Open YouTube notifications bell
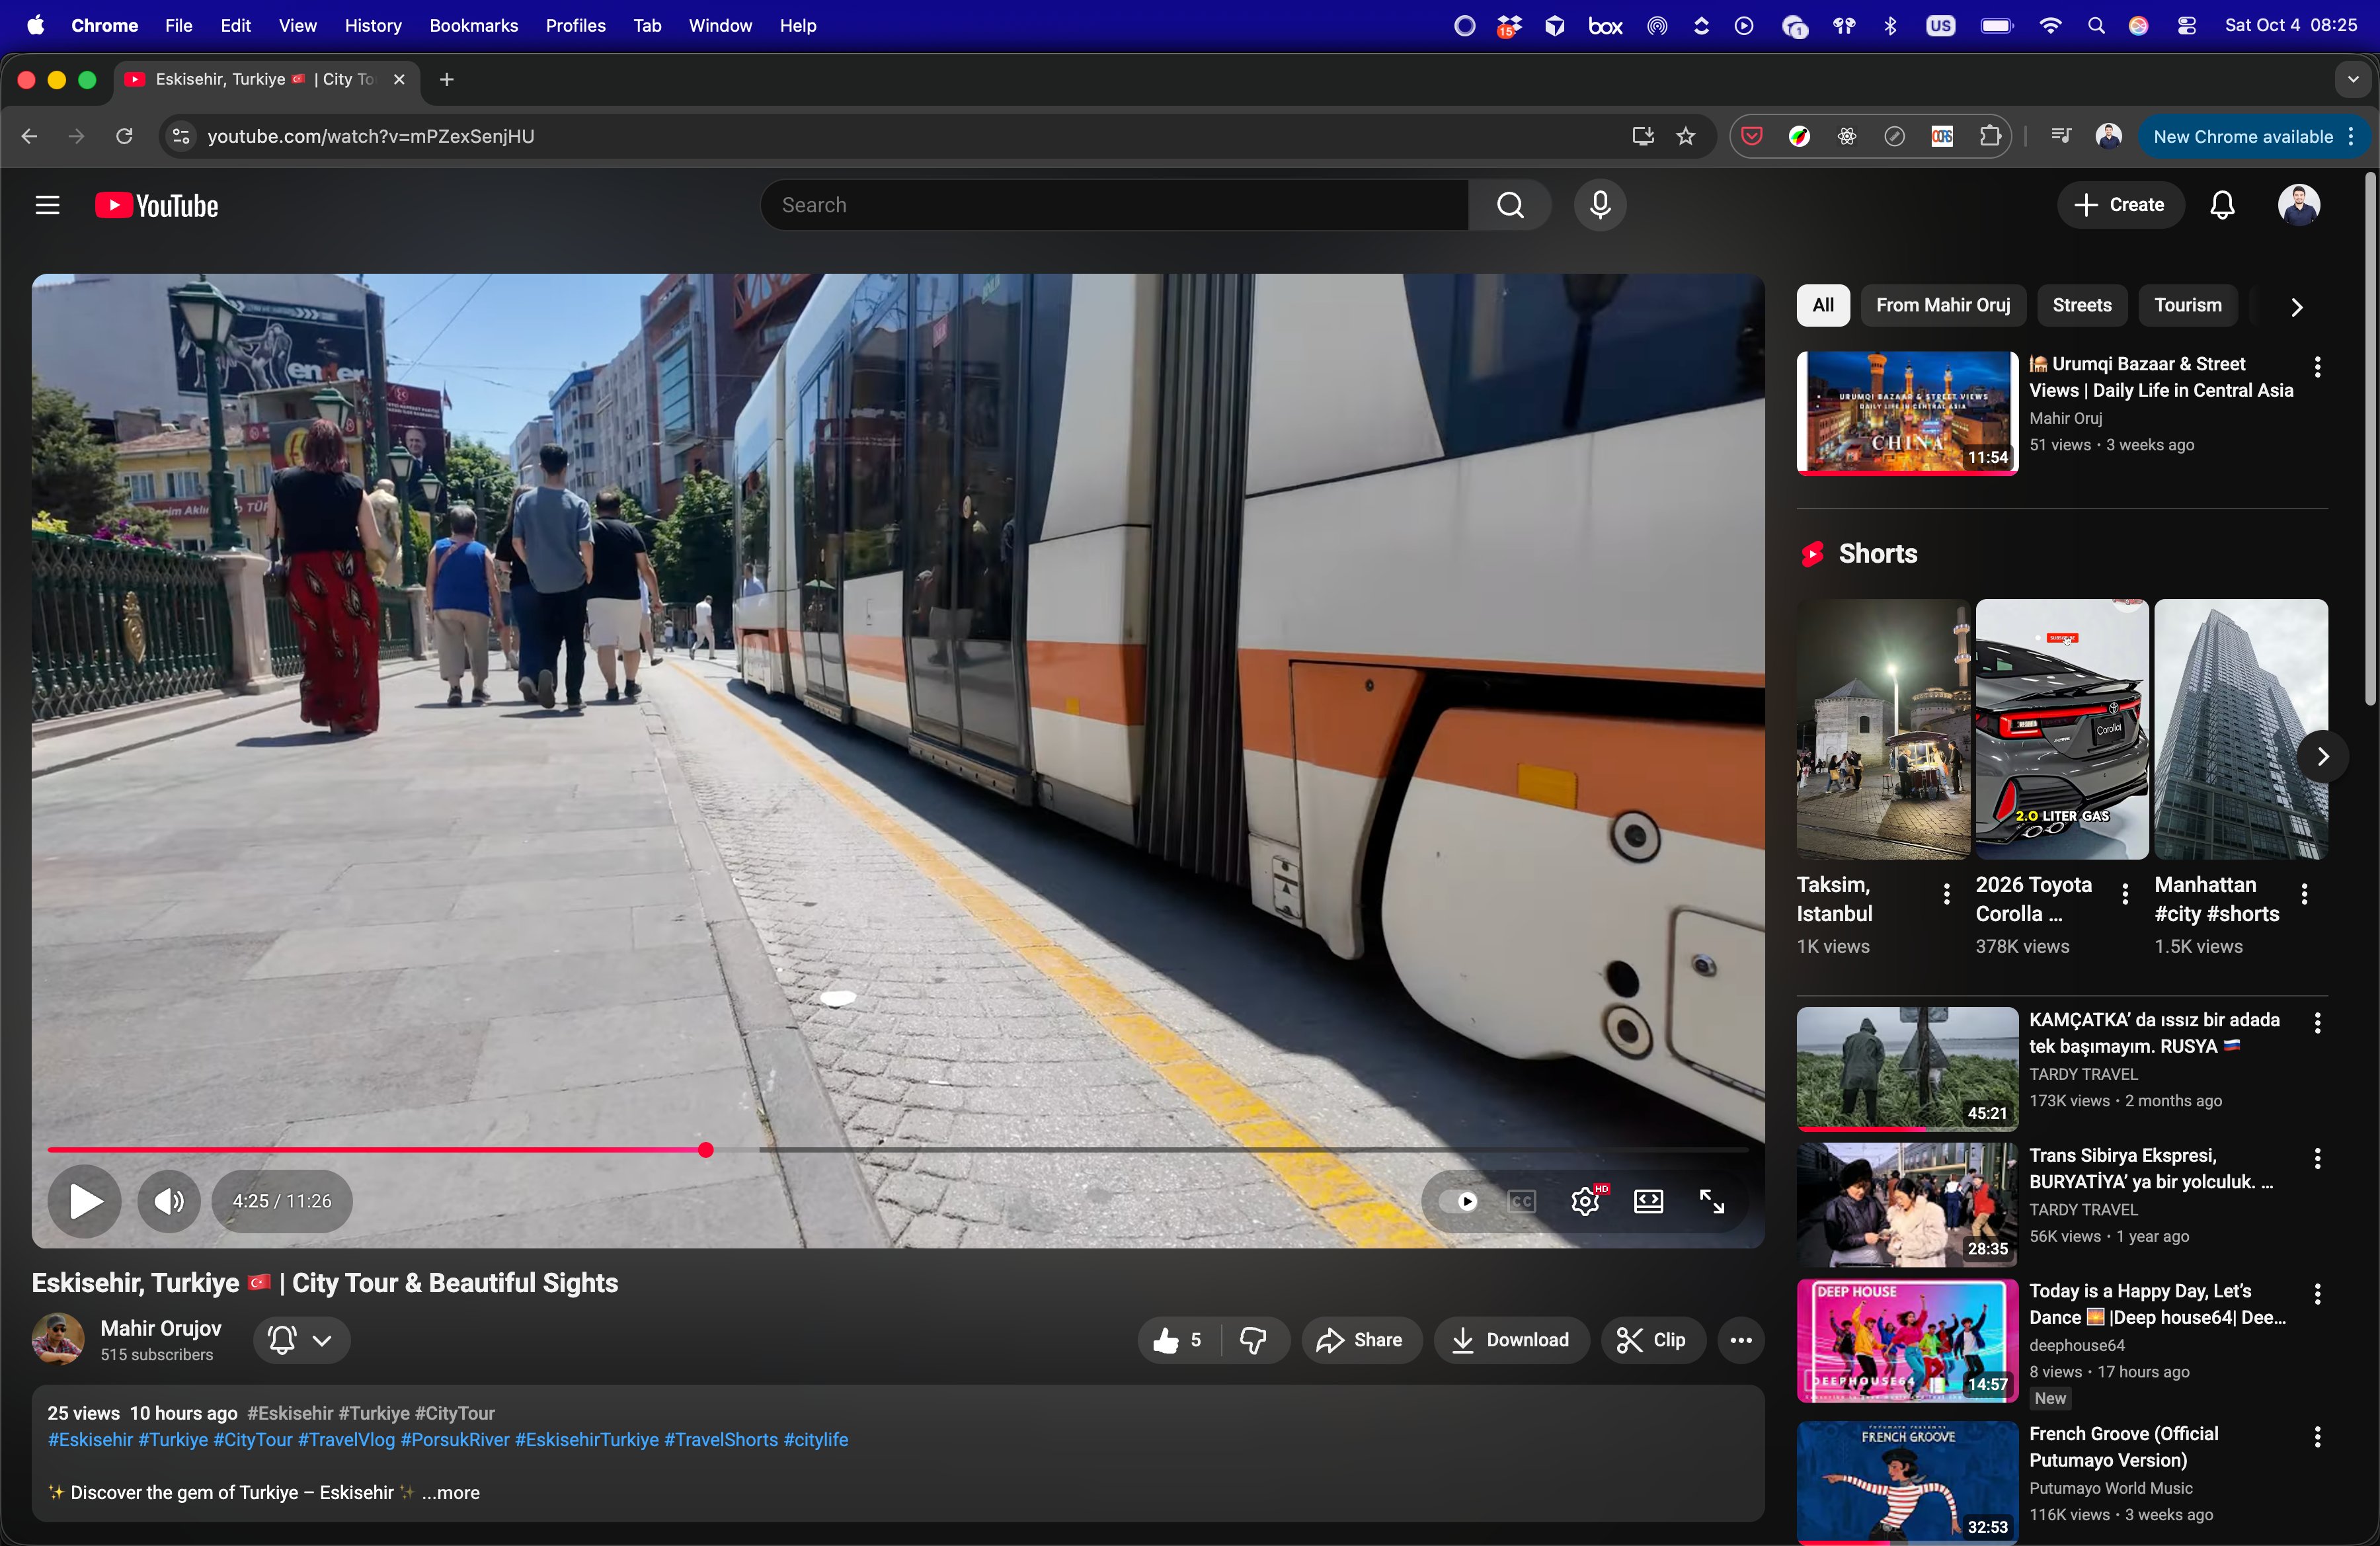 (x=2222, y=205)
